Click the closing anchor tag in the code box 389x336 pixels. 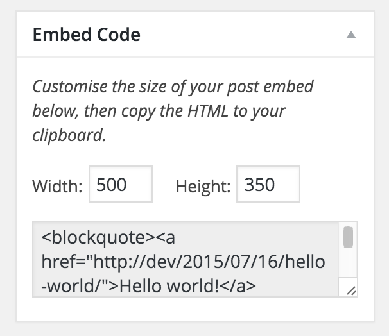click(x=238, y=286)
